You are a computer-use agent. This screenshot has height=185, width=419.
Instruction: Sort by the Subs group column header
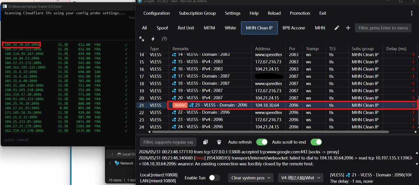click(366, 49)
